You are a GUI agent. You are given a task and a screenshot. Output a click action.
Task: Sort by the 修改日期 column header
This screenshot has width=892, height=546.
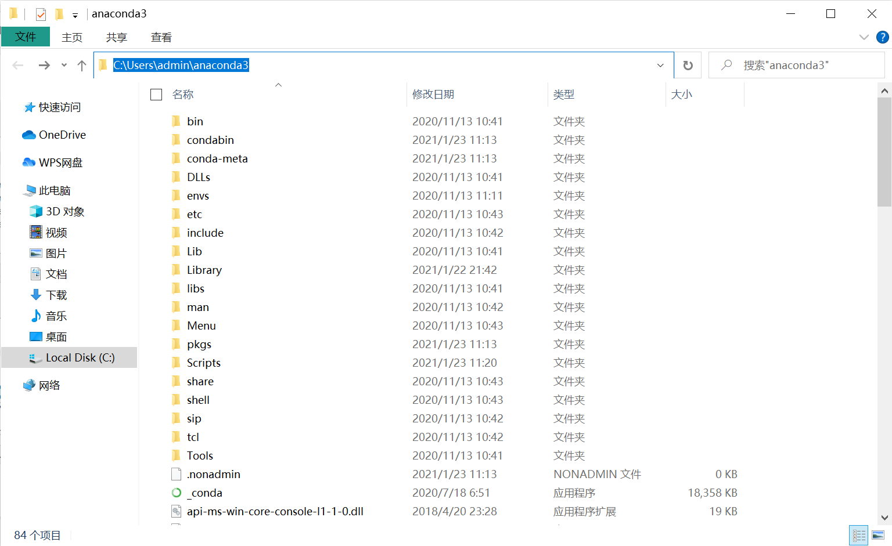433,95
